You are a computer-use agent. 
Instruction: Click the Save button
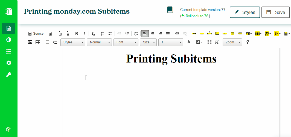[275, 12]
